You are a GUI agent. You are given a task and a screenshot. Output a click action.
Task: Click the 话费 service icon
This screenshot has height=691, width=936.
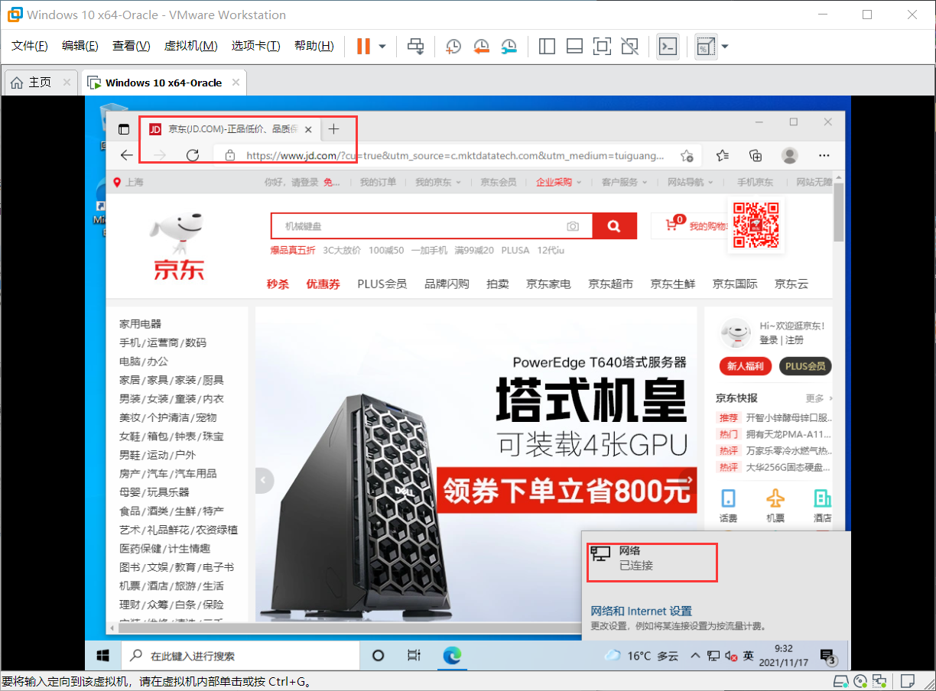point(729,505)
